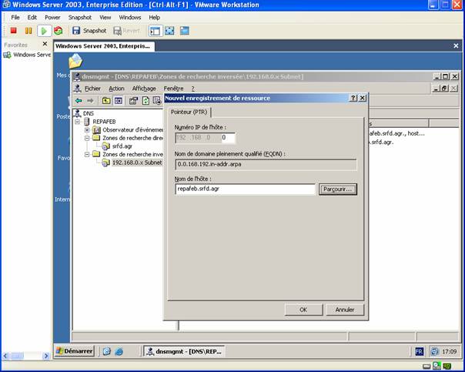Select the Windows Server 2003 VM tab
Viewport: 465px width, 372px height.
[x=103, y=46]
